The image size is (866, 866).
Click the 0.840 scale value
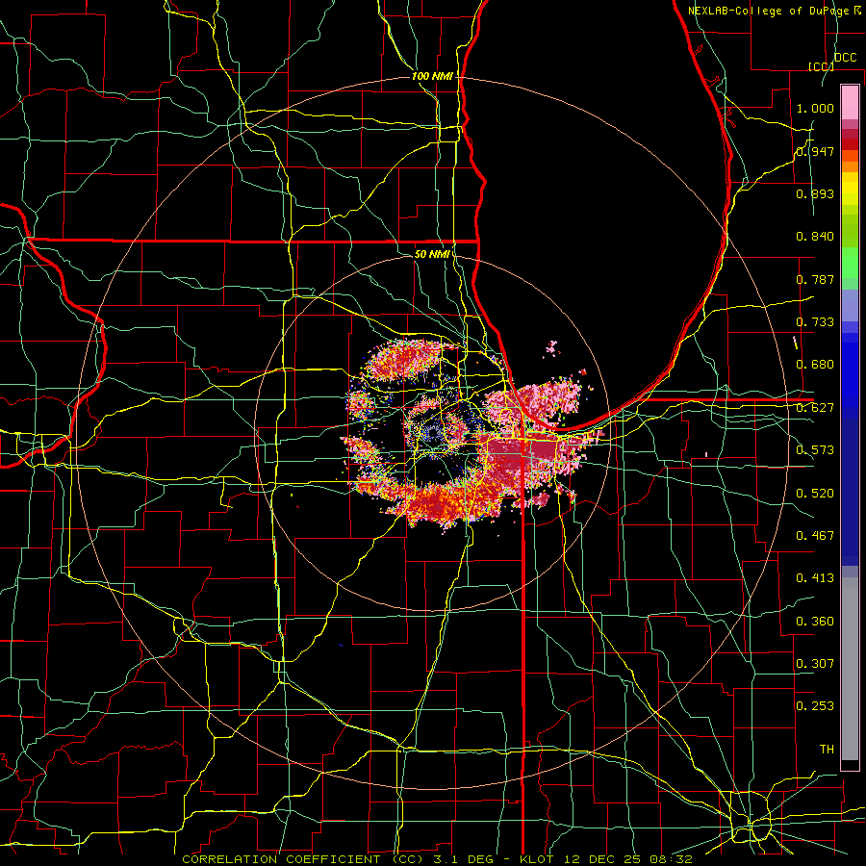pos(815,237)
